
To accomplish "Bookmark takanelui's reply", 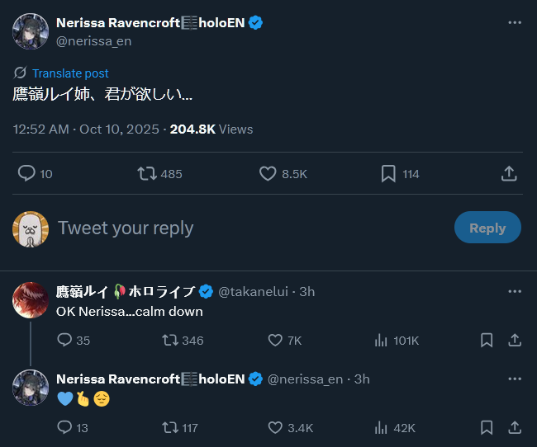I will click(487, 340).
